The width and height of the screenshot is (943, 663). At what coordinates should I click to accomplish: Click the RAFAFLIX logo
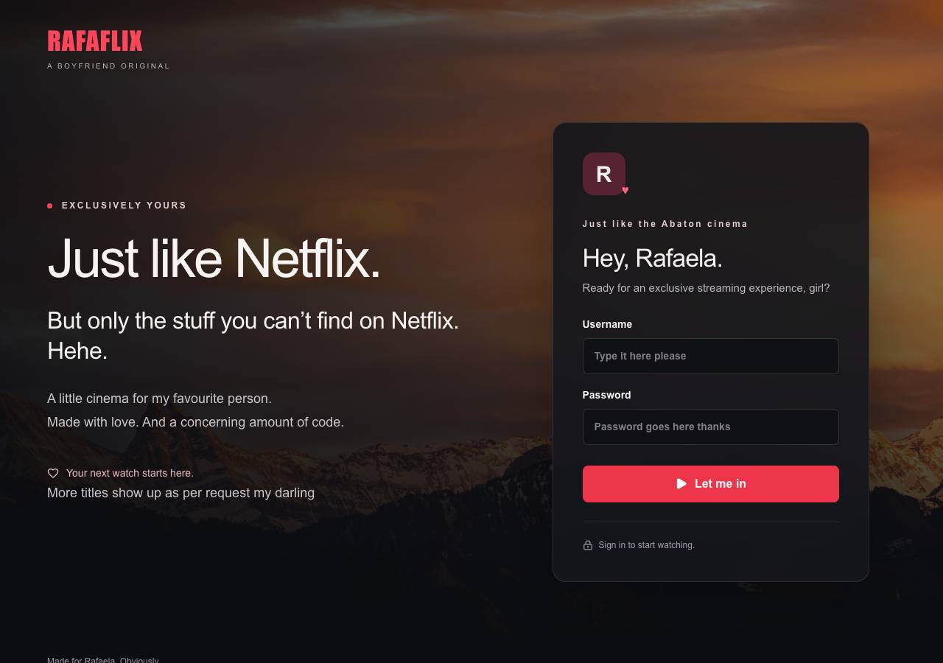(x=95, y=41)
